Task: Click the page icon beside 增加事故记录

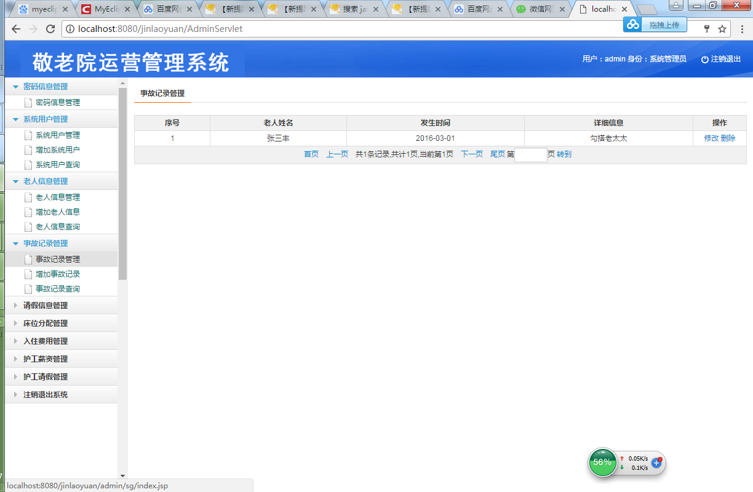Action: click(28, 274)
